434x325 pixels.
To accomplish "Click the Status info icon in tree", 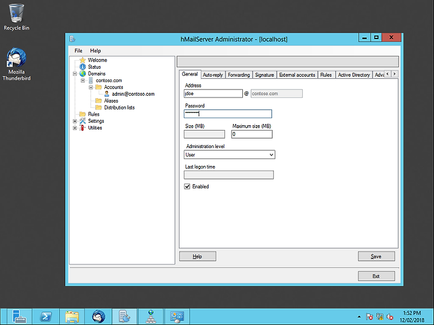I will coord(83,67).
